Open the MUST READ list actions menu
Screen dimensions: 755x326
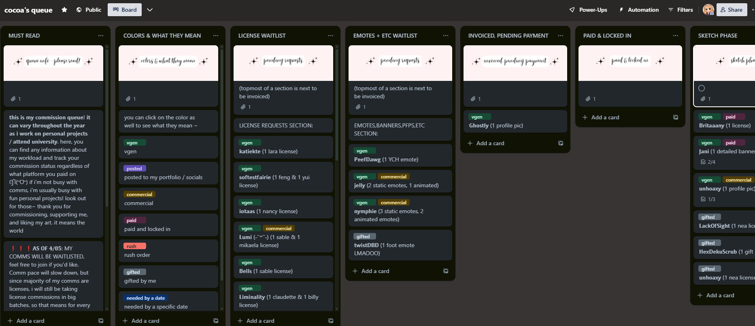pyautogui.click(x=101, y=36)
